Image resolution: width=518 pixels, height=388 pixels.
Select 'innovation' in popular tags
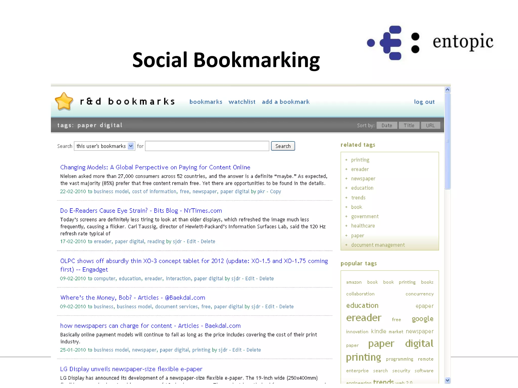coord(357,332)
